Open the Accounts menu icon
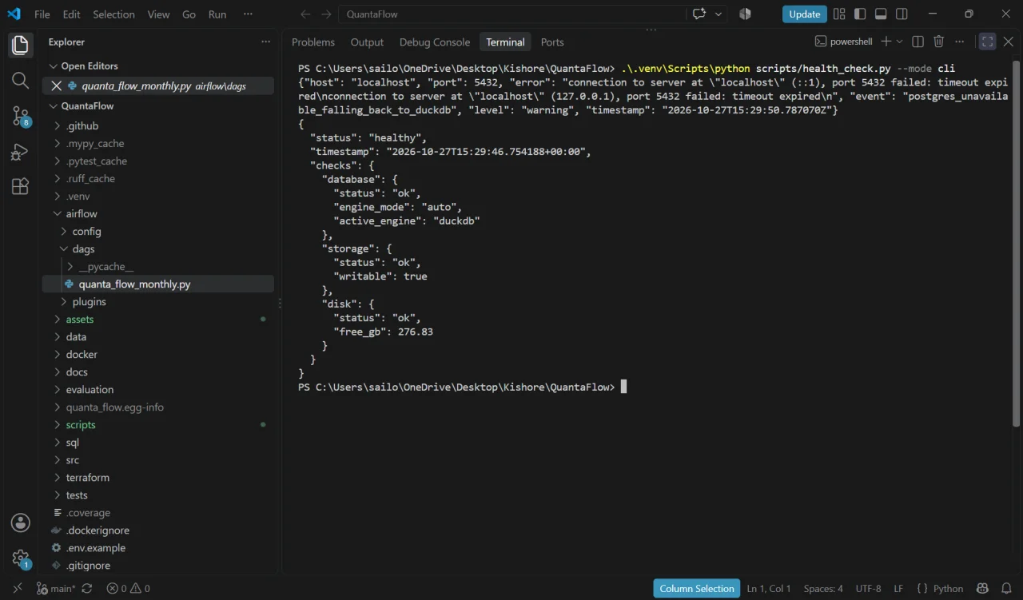Viewport: 1023px width, 600px height. coord(20,523)
